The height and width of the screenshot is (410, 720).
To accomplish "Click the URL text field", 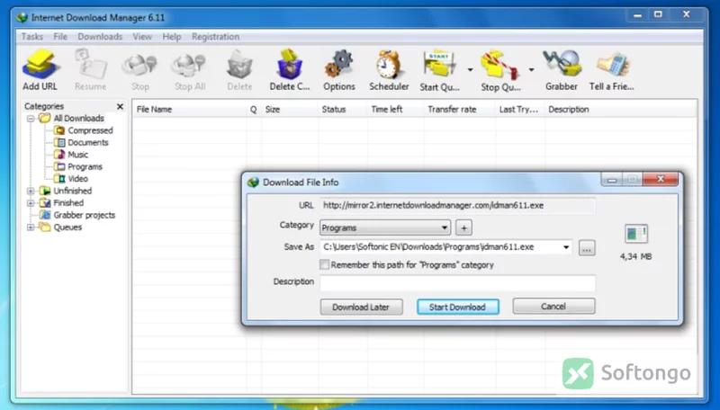I will 457,206.
